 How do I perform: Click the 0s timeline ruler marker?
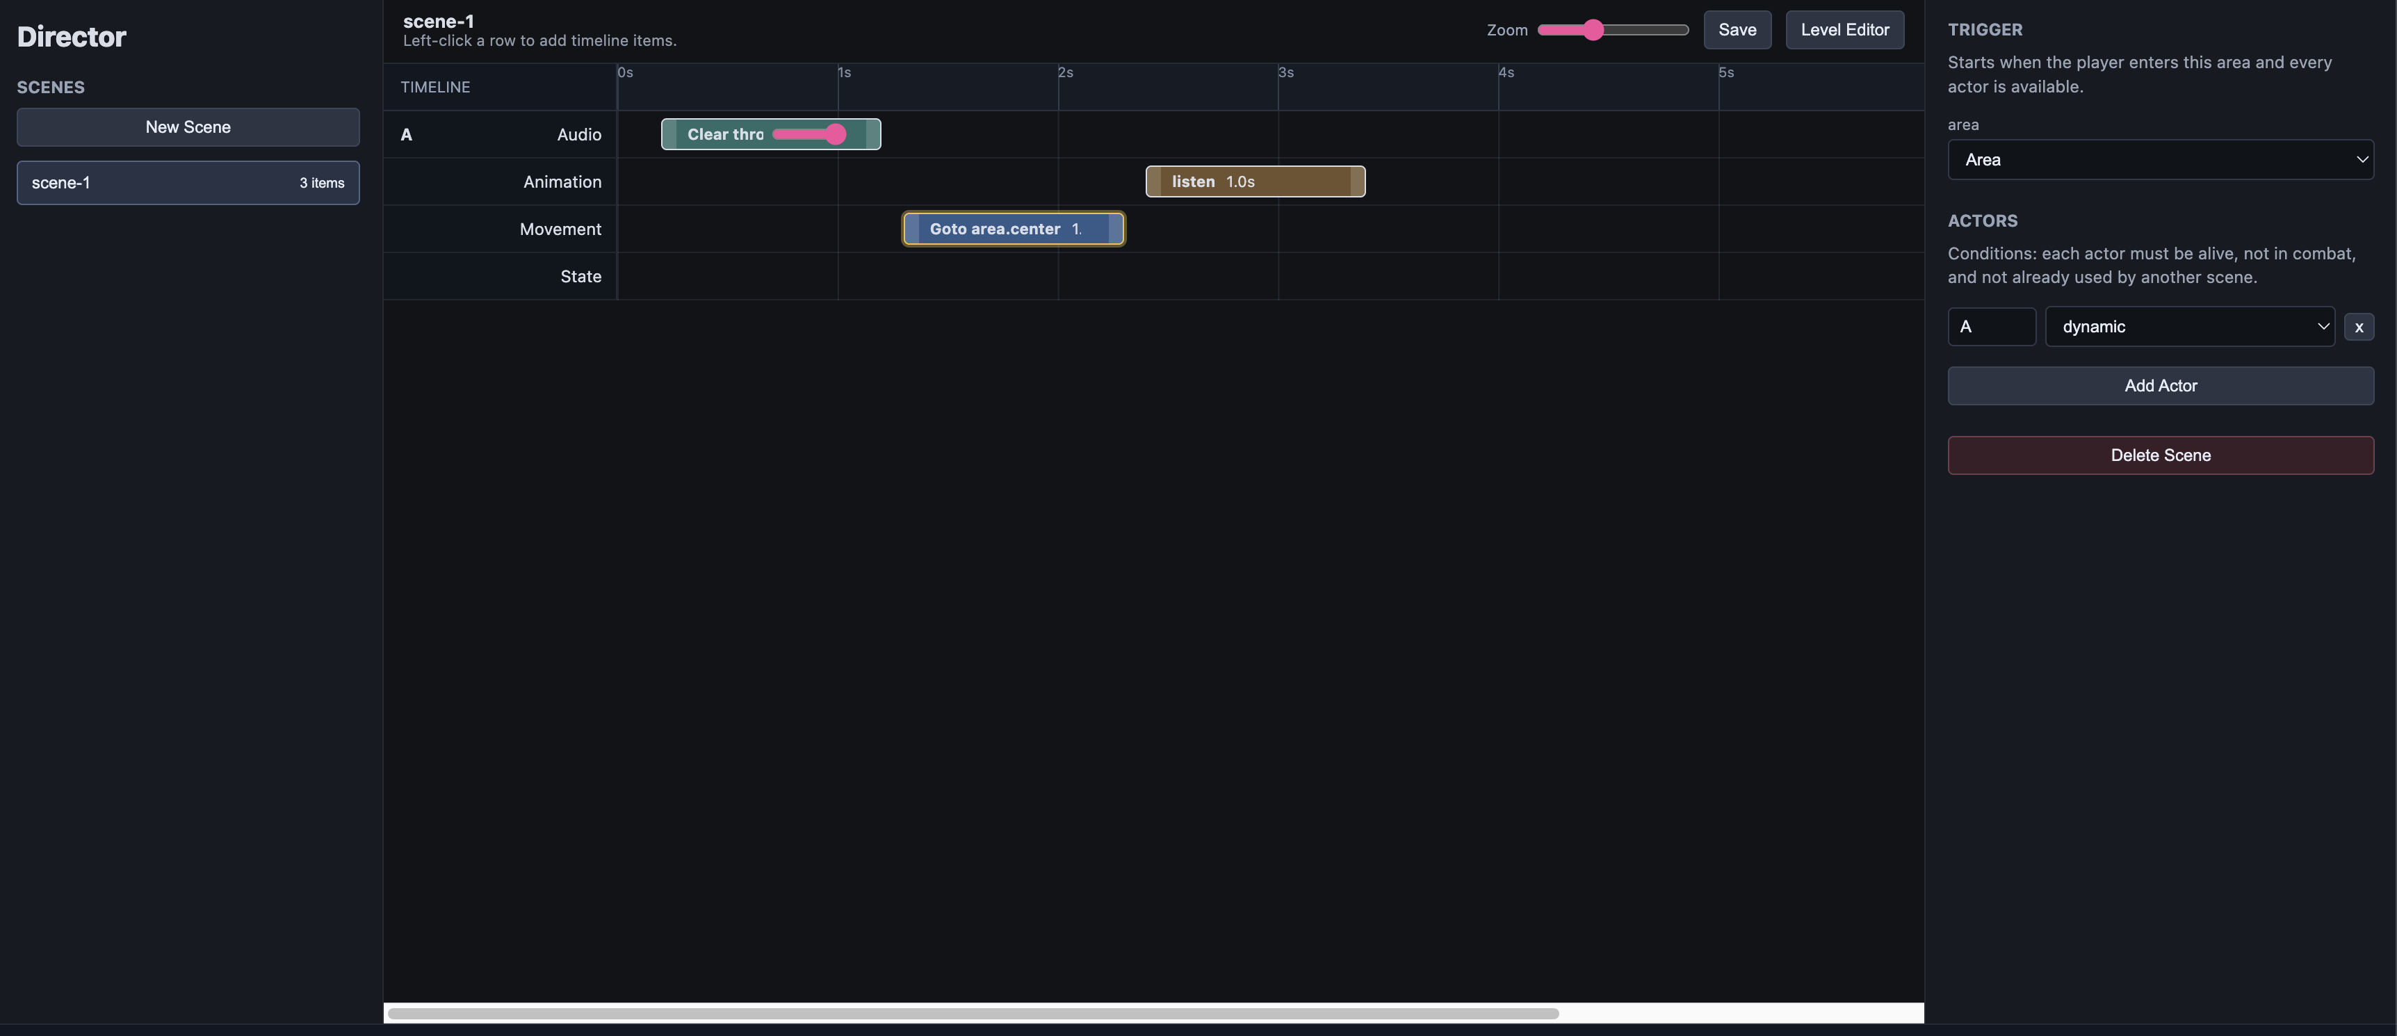625,72
